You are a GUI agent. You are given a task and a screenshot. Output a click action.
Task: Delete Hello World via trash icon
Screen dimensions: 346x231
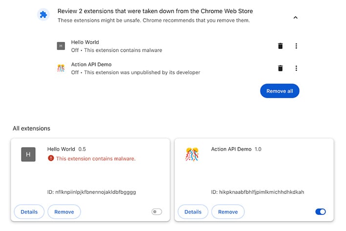point(280,46)
